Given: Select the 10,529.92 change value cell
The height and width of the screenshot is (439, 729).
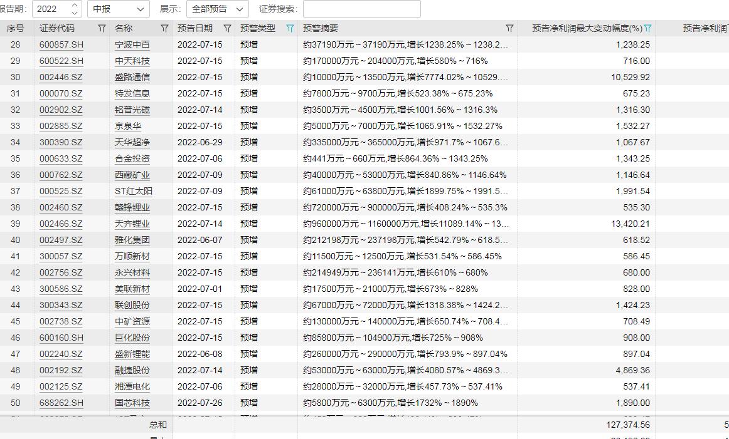Looking at the screenshot, I should (x=586, y=77).
